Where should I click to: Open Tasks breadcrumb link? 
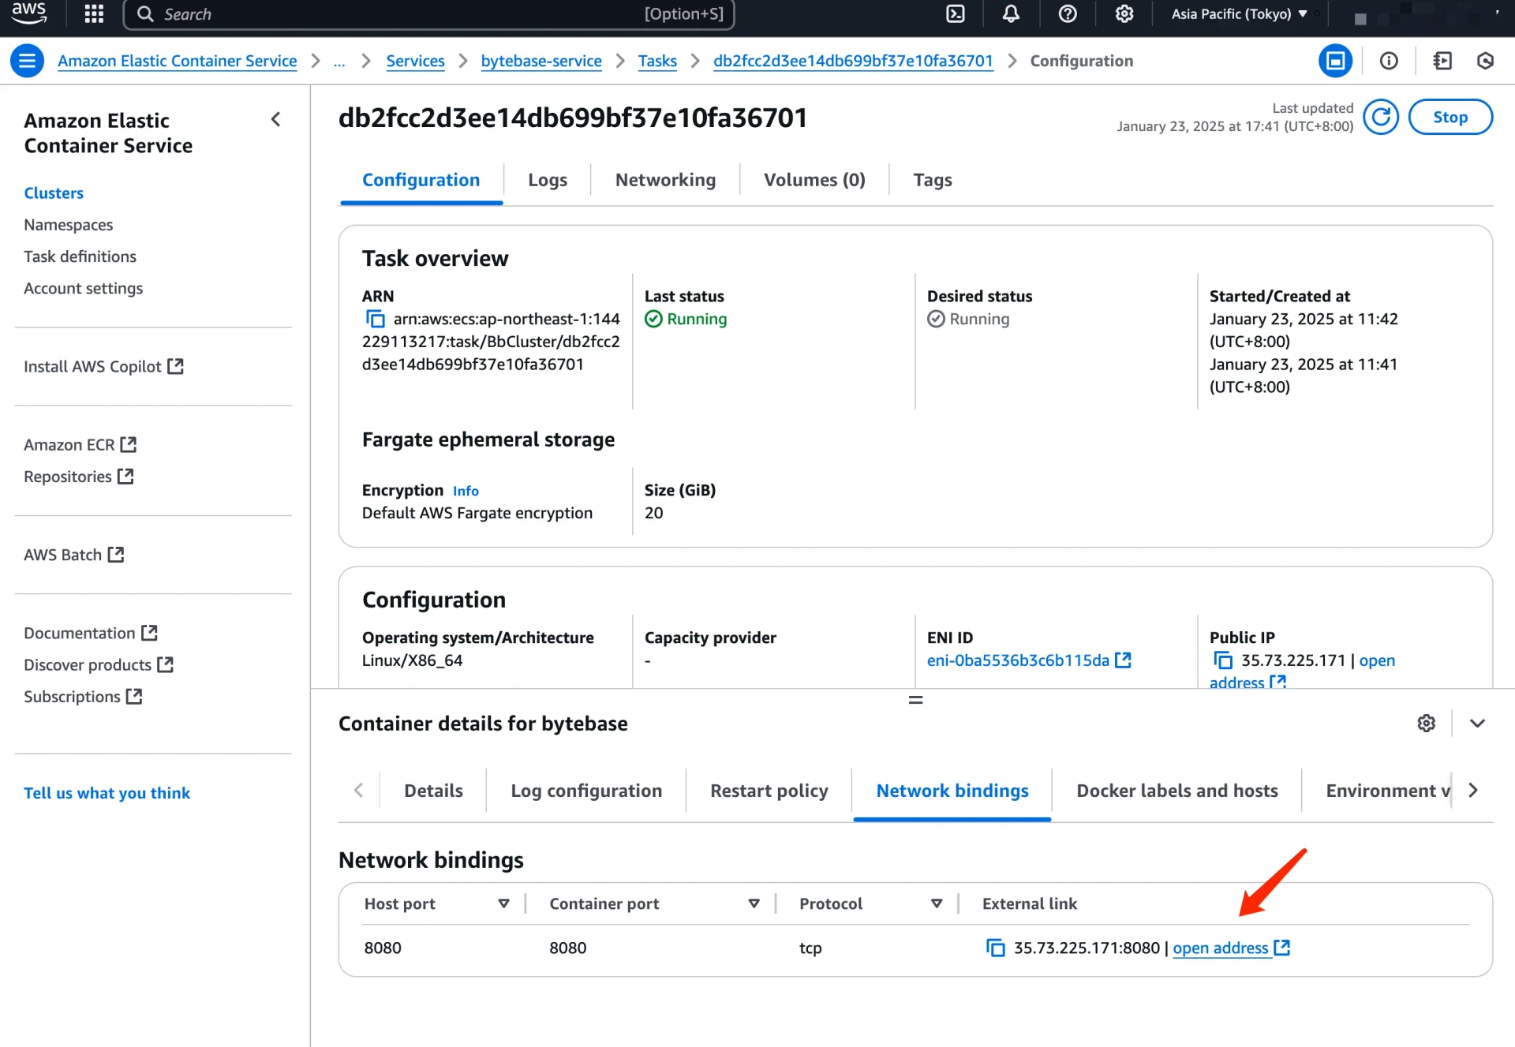click(657, 61)
